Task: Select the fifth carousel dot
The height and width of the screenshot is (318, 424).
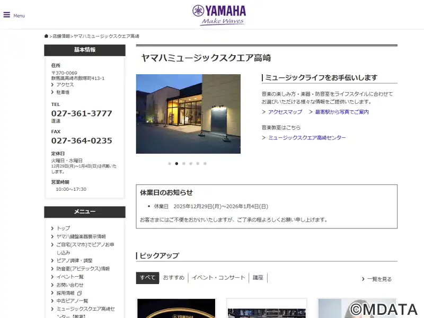Action: [x=198, y=164]
